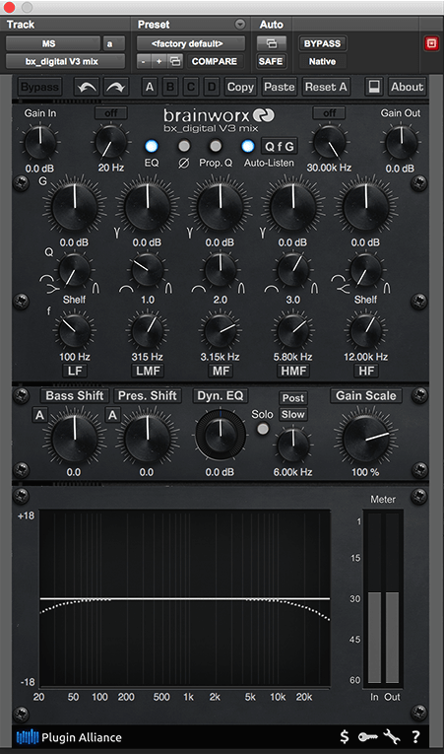This screenshot has width=444, height=754.
Task: Open the Dyn. EQ mode selector
Action: (221, 396)
